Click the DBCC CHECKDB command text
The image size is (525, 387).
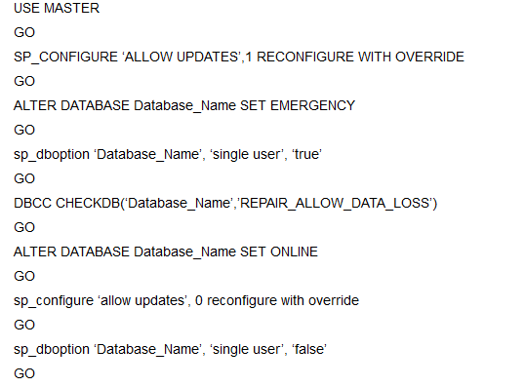point(66,204)
